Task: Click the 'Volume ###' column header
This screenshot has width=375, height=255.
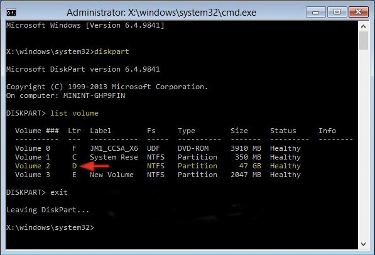Action: (x=37, y=131)
